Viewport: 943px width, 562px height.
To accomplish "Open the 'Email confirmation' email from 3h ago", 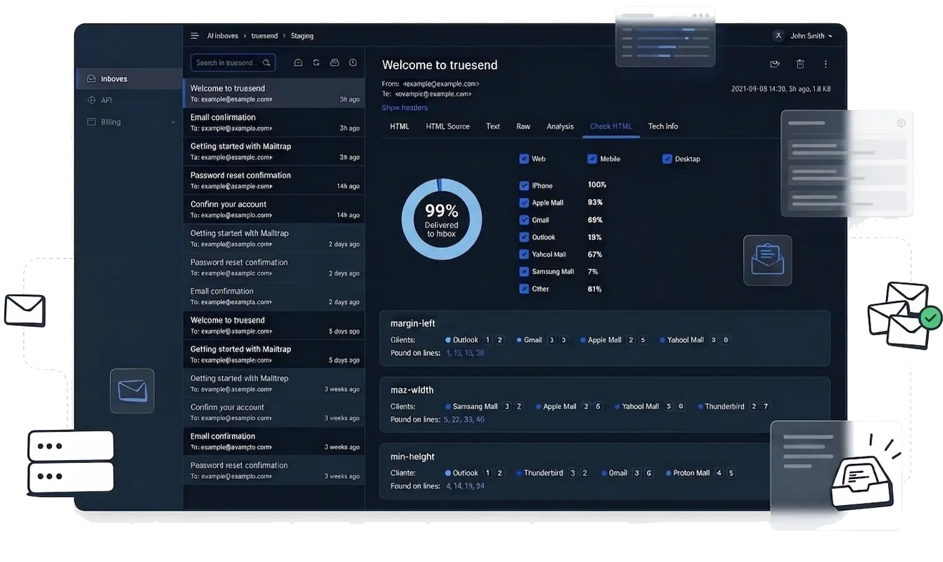I will pyautogui.click(x=274, y=122).
